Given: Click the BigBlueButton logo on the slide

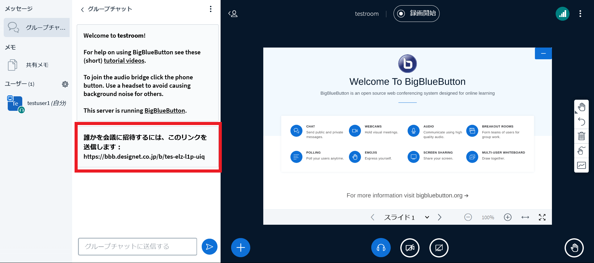Looking at the screenshot, I should click(x=407, y=64).
